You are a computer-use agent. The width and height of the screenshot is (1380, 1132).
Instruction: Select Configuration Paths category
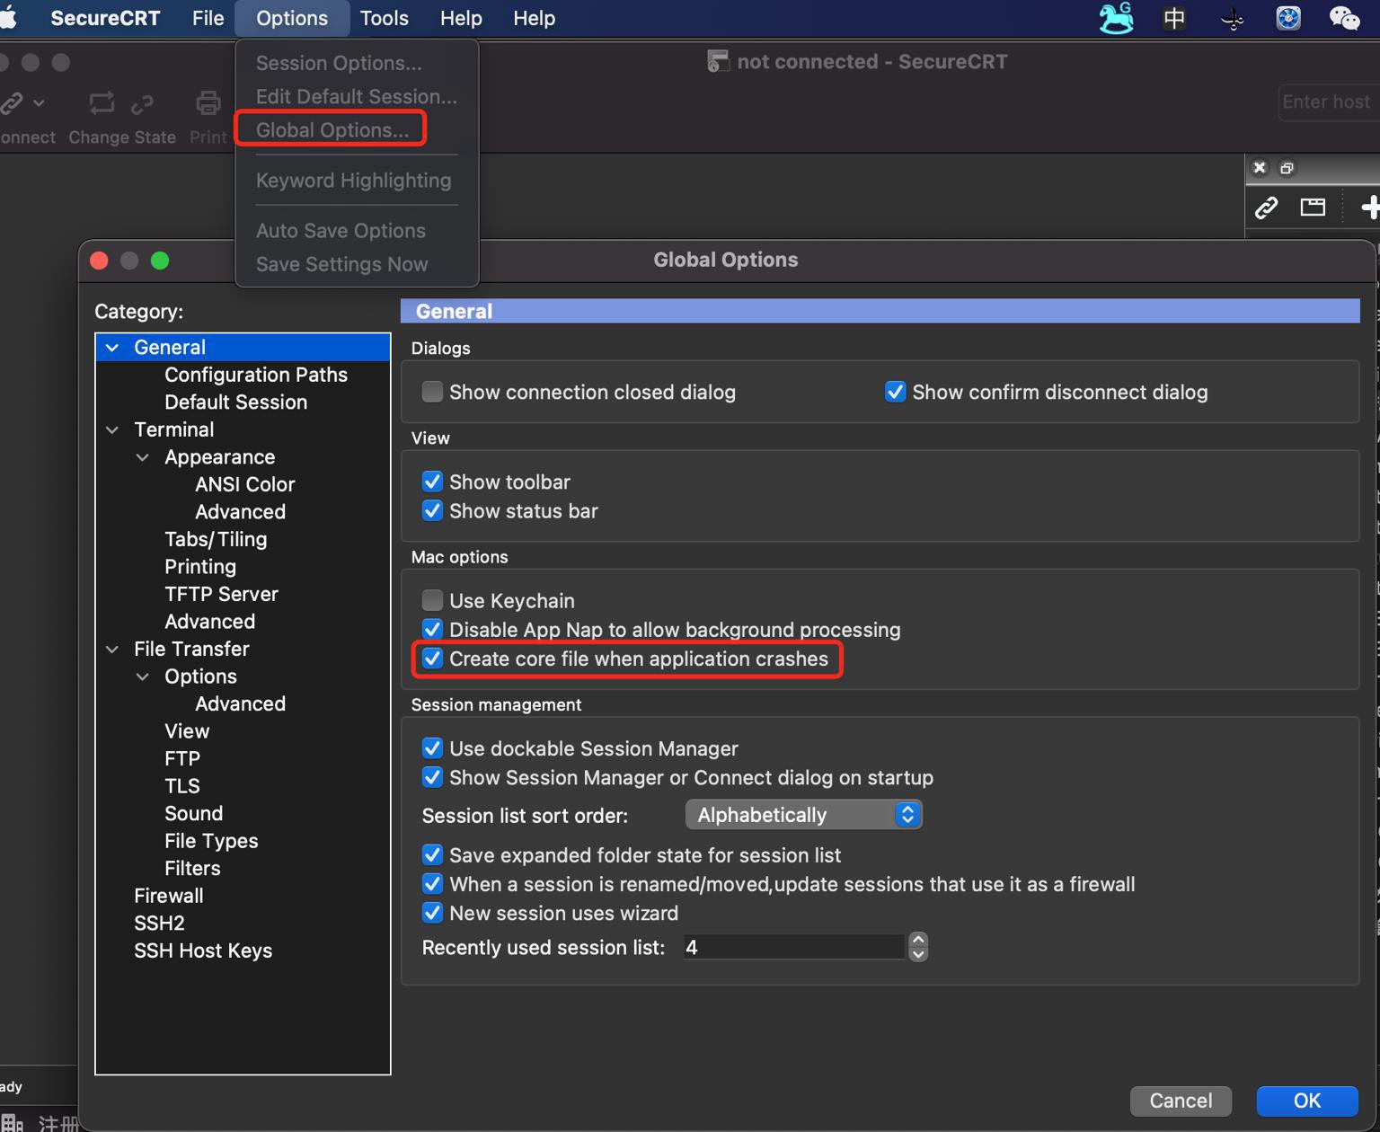(x=256, y=375)
